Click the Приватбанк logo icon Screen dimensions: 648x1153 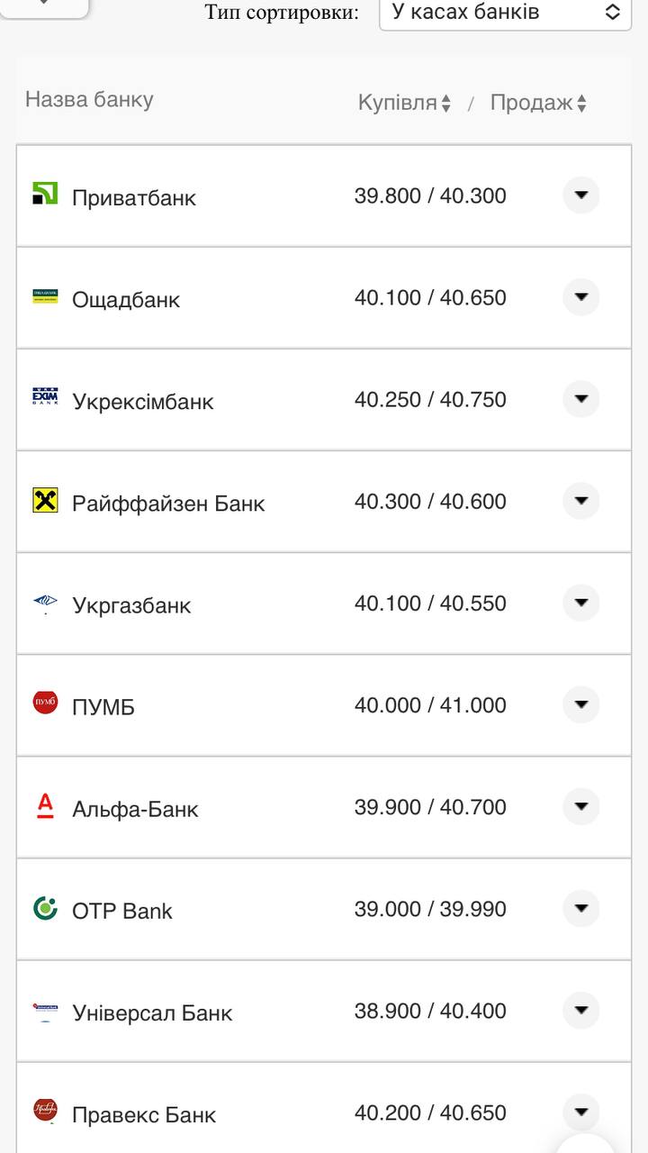45,194
